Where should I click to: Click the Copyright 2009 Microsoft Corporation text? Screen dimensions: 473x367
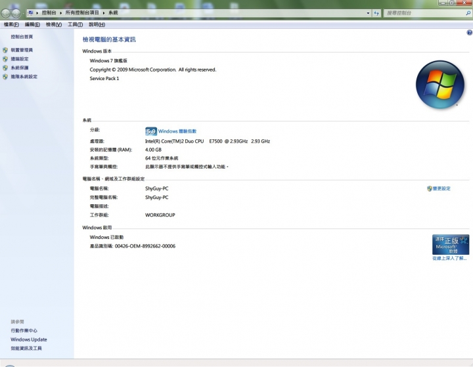point(153,70)
